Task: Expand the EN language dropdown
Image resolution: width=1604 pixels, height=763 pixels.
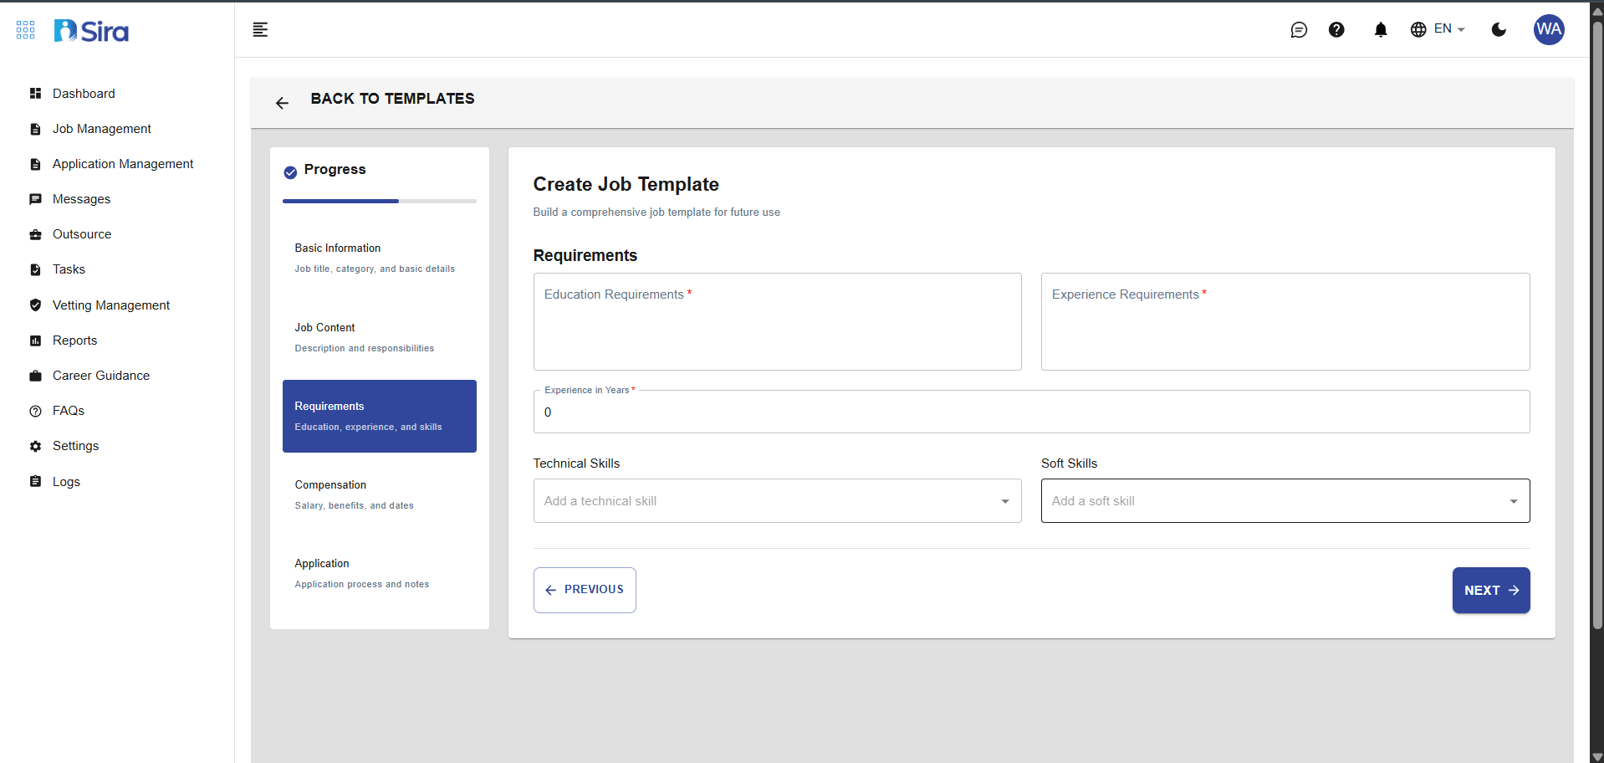Action: coord(1445,29)
